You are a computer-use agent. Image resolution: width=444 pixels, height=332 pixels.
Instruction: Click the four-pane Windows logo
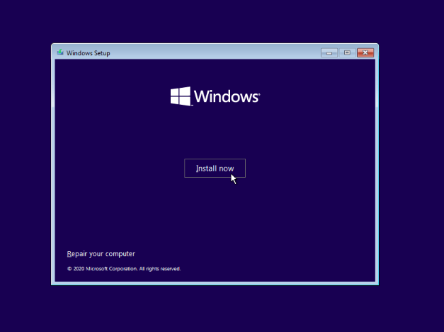click(181, 96)
